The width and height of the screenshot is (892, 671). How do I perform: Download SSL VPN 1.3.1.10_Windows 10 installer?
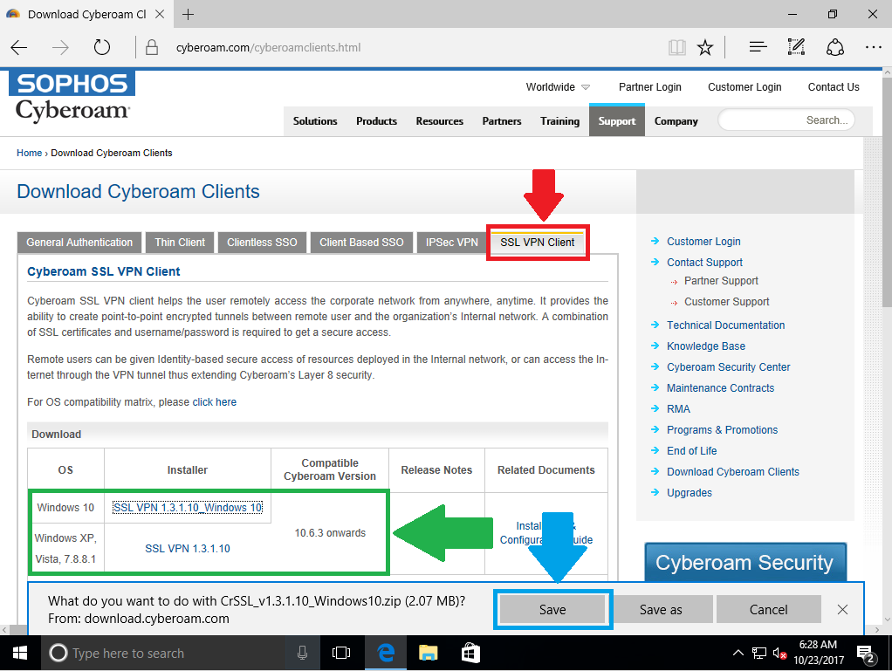(188, 508)
